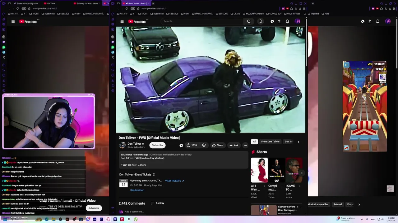Click the YouTube search field
This screenshot has width=398, height=223.
202,21
